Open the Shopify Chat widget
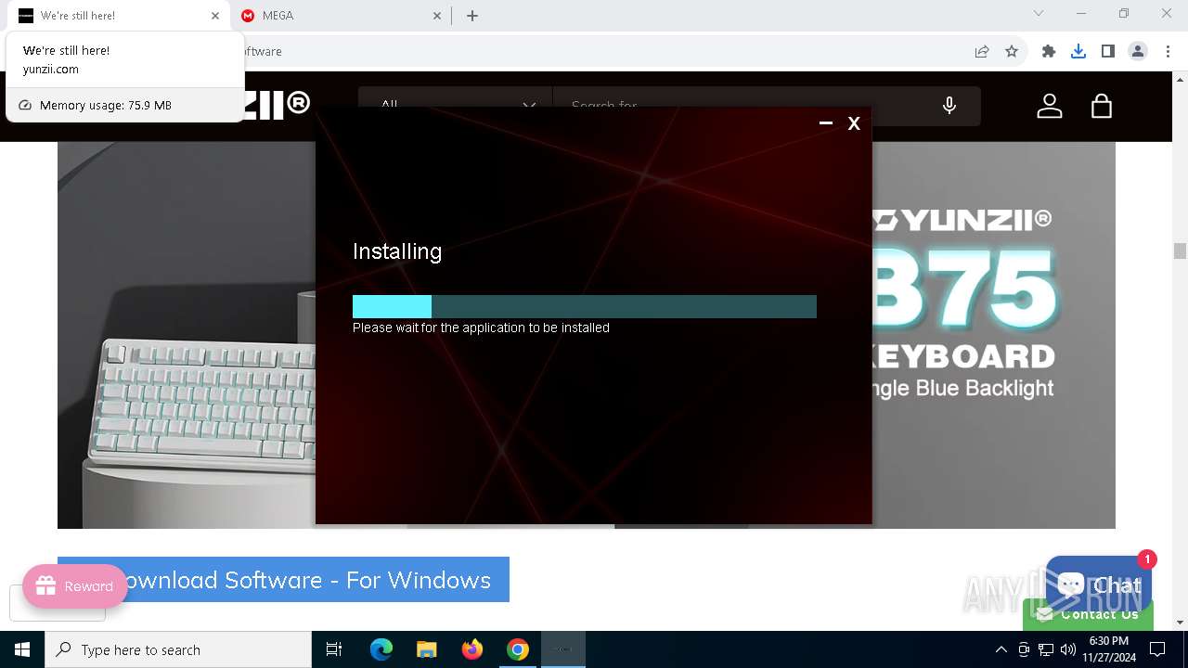This screenshot has width=1188, height=668. coord(1099,584)
